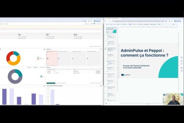Click the pen icon in AdminPulse header

click(x=94, y=24)
